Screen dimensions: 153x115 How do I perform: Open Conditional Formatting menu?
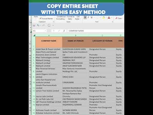(x=61, y=18)
